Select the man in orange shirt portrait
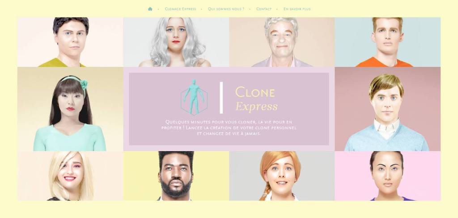The height and width of the screenshot is (218, 458). 388,42
